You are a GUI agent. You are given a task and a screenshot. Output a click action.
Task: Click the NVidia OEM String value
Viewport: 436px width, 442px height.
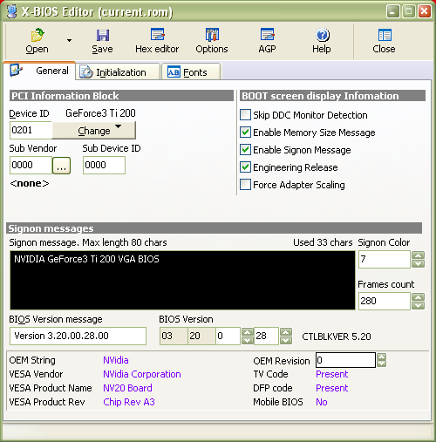tap(116, 360)
